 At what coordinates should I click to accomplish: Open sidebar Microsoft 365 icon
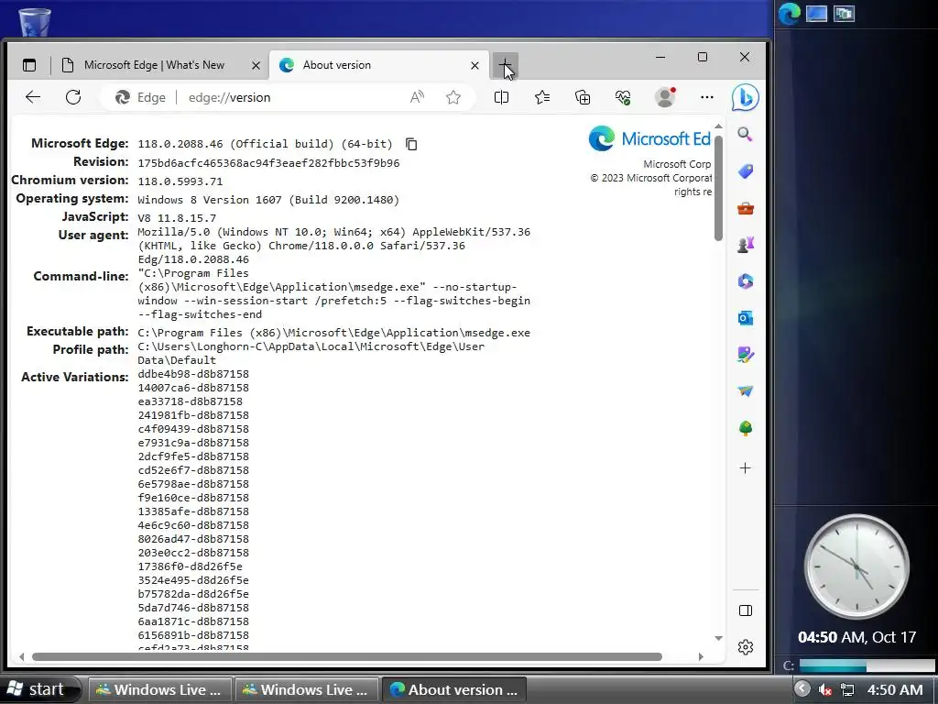746,281
